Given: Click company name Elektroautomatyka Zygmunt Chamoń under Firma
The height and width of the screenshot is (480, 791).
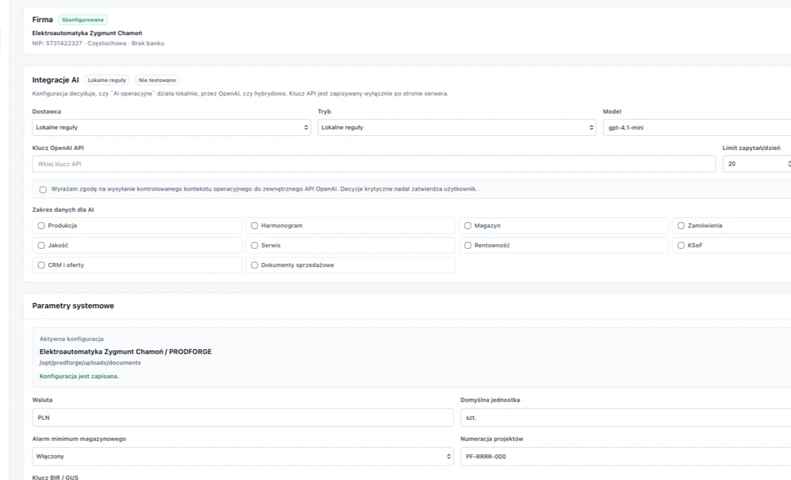Looking at the screenshot, I should (87, 33).
